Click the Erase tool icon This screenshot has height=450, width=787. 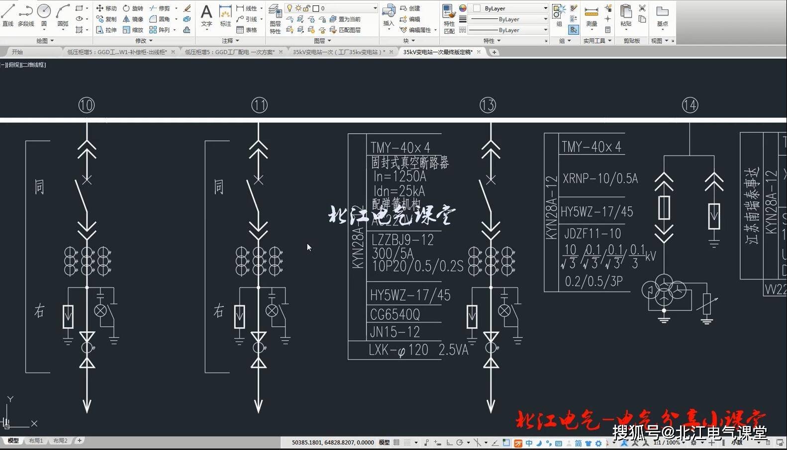pos(187,8)
